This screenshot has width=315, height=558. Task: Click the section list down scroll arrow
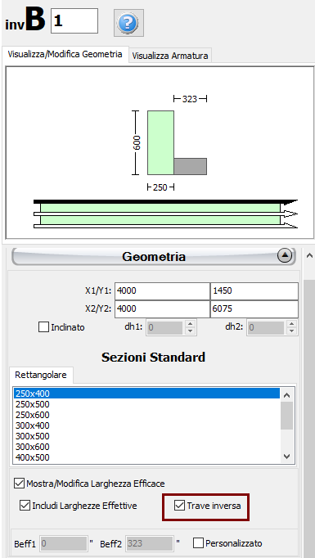[287, 457]
